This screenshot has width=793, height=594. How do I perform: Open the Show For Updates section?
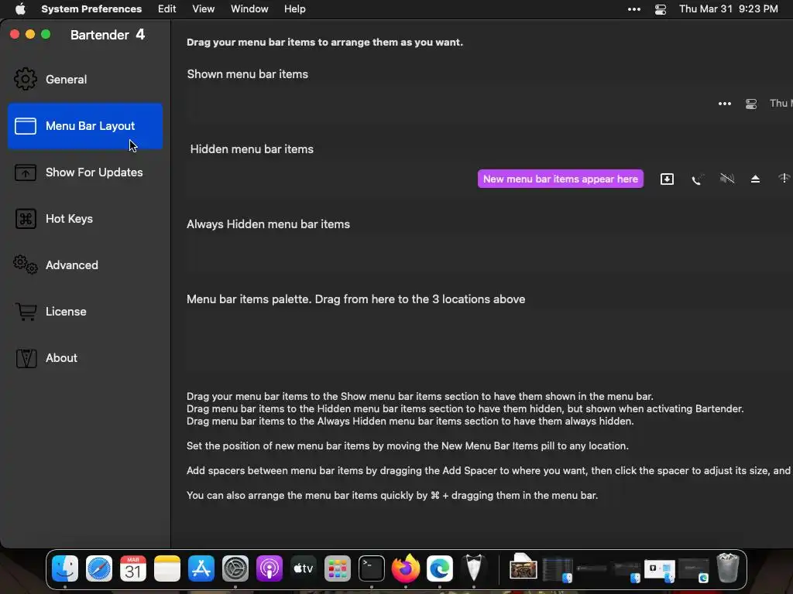pyautogui.click(x=85, y=172)
